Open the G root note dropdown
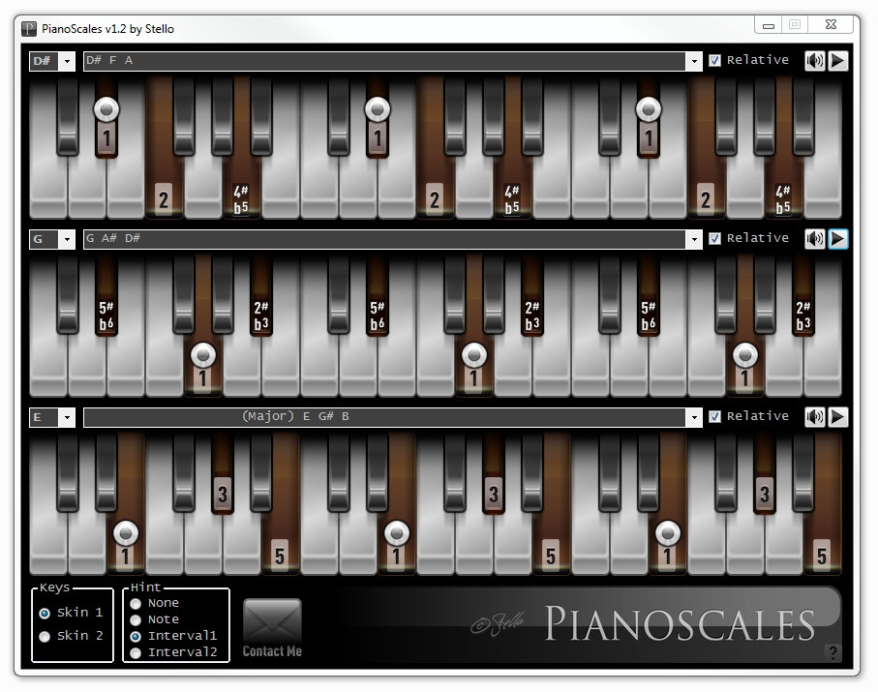Screen dimensions: 878x692 (x=67, y=240)
